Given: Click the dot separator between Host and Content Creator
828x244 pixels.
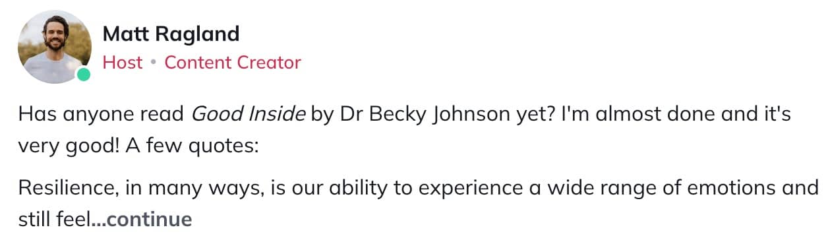Looking at the screenshot, I should pos(154,63).
